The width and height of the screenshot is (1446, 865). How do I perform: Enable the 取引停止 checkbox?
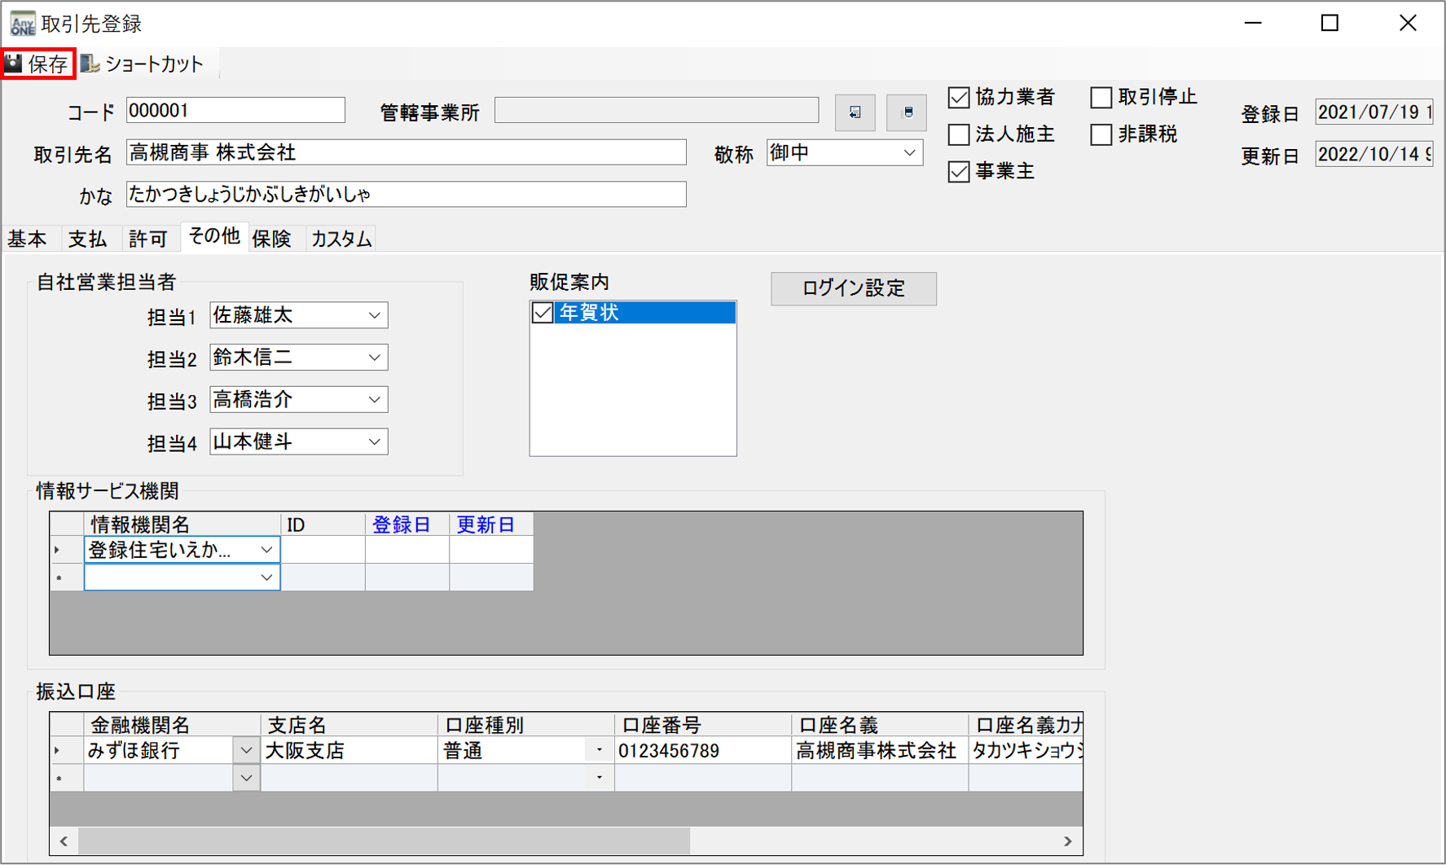1101,98
